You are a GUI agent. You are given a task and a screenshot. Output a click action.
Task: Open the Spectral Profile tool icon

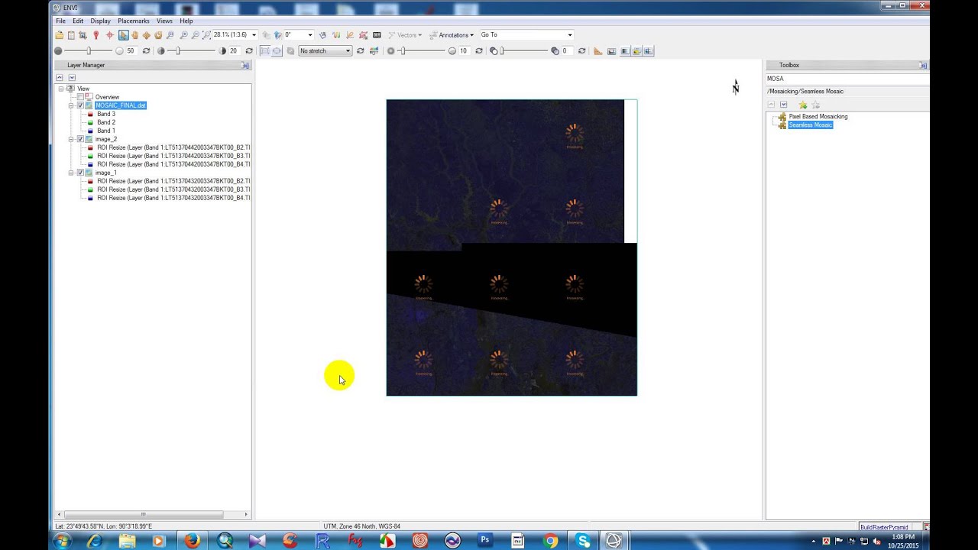(x=337, y=35)
